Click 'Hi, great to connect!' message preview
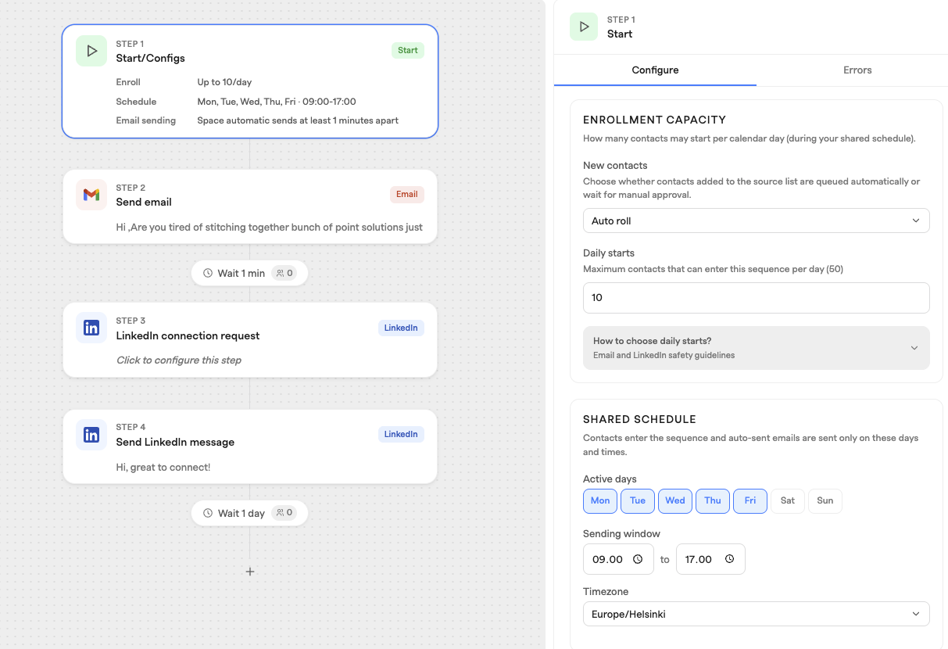 [x=163, y=468]
